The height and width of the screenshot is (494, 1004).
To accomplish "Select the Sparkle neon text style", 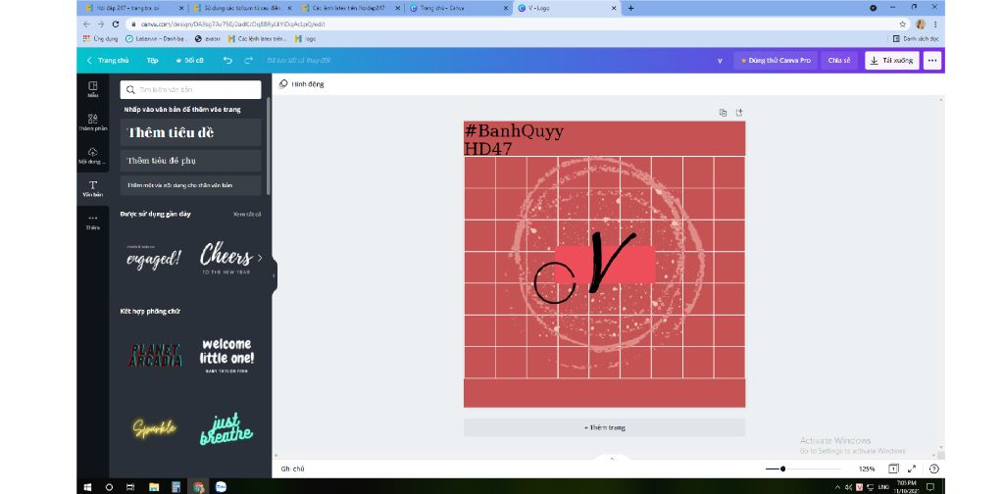I will pyautogui.click(x=154, y=428).
